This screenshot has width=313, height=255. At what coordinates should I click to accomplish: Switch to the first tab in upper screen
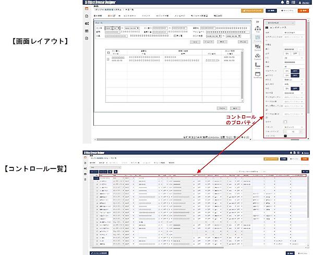click(x=98, y=16)
